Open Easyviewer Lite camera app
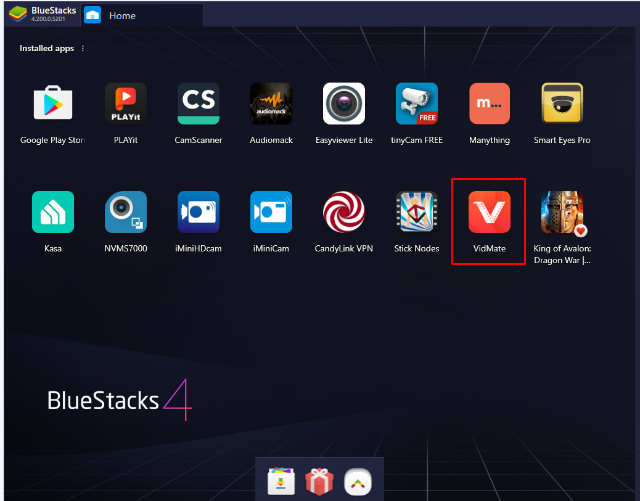Image resolution: width=640 pixels, height=501 pixels. pyautogui.click(x=343, y=103)
